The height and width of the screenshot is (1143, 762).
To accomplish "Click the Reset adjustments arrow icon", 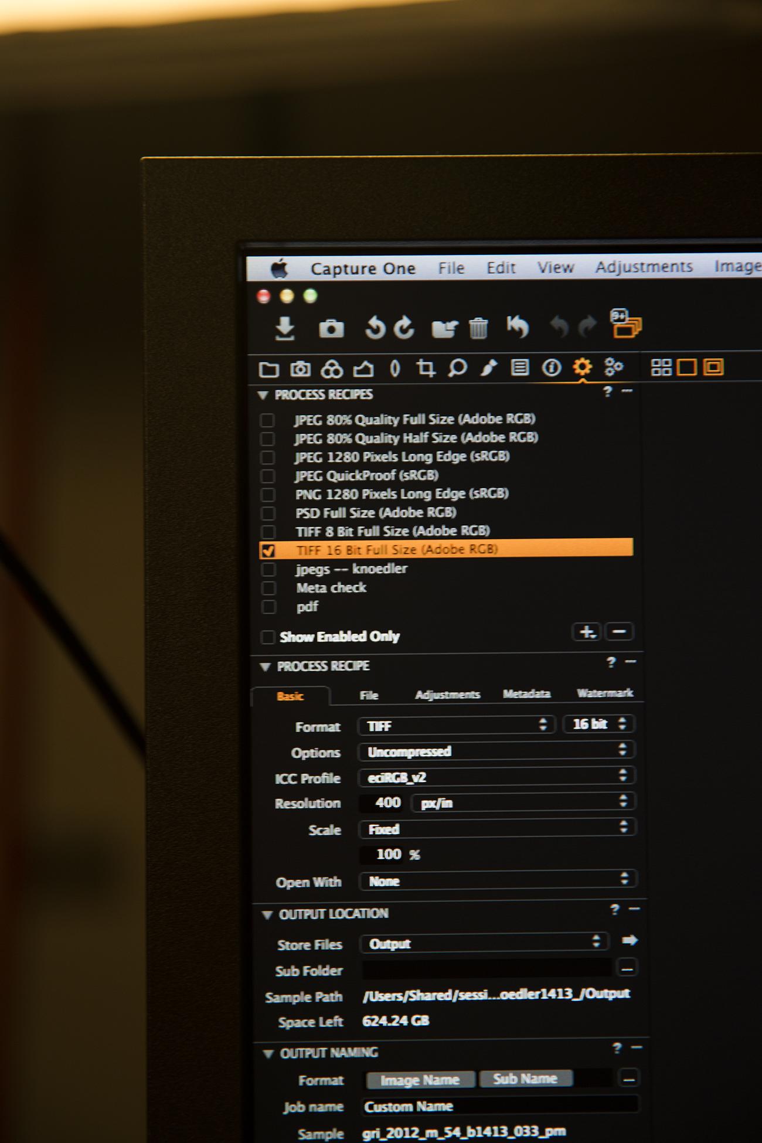I will pyautogui.click(x=518, y=326).
